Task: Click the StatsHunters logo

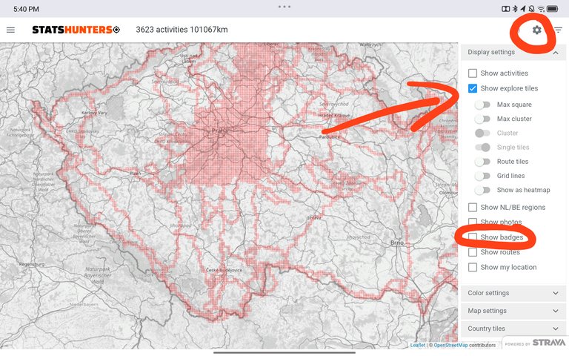Action: click(x=75, y=30)
